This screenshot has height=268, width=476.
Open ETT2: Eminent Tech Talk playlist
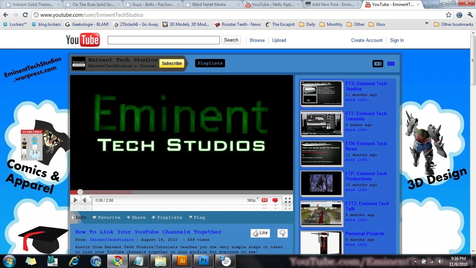(367, 206)
